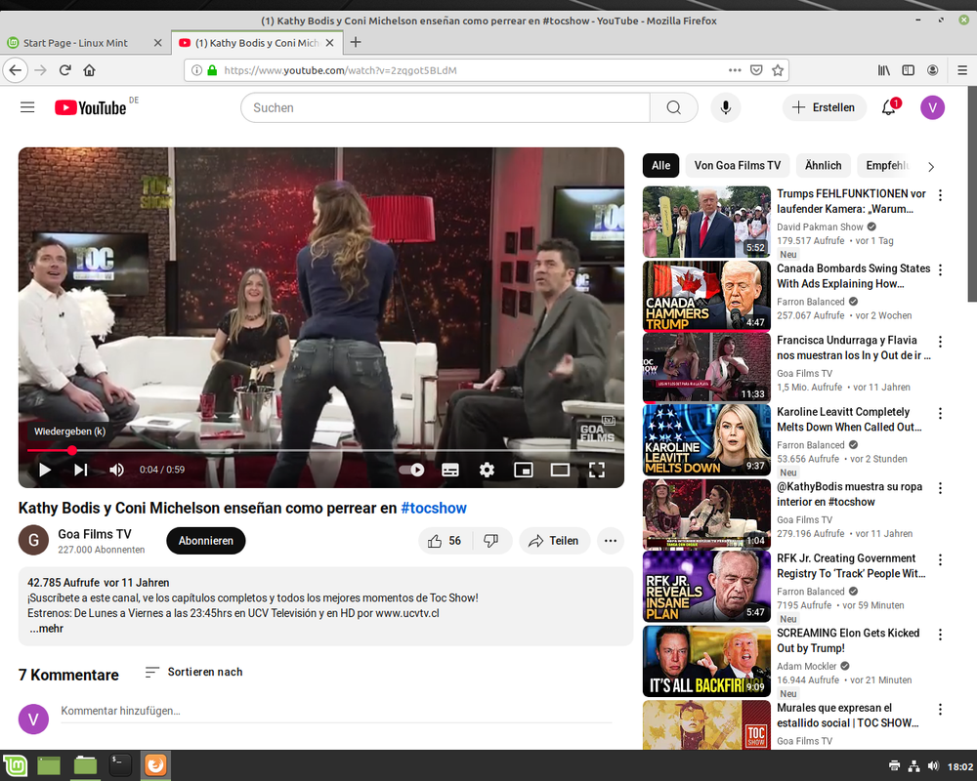Subscribe with the Abonnieren button
The height and width of the screenshot is (781, 977).
tap(205, 541)
